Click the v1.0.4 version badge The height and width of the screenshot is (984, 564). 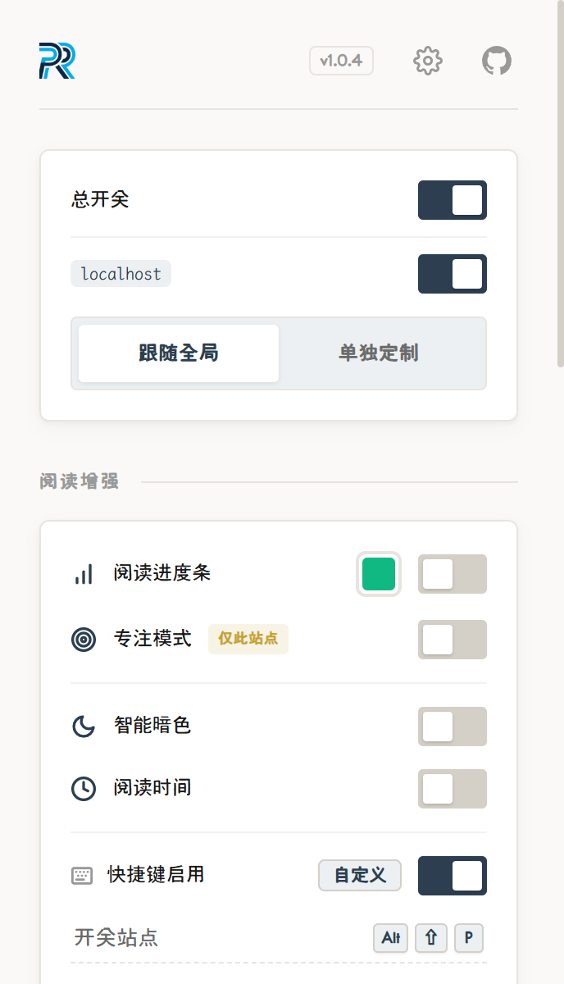click(341, 61)
